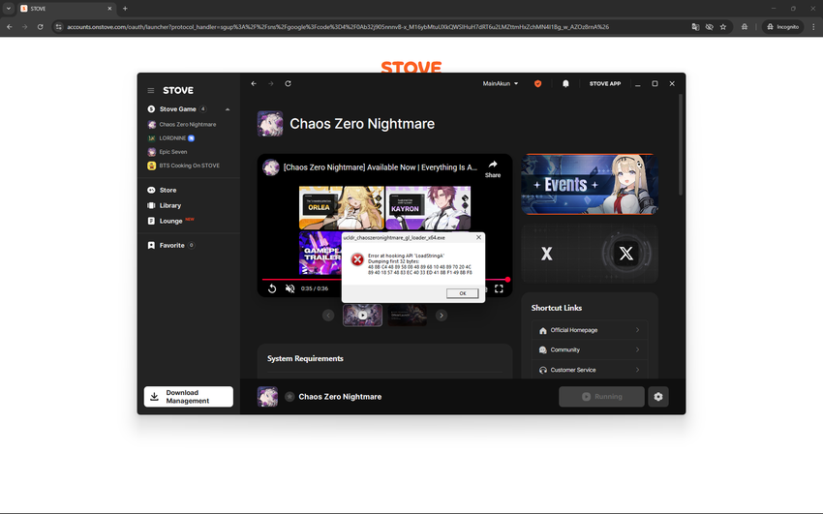Collapse the Stove Game list
Image resolution: width=823 pixels, height=514 pixels.
point(228,109)
